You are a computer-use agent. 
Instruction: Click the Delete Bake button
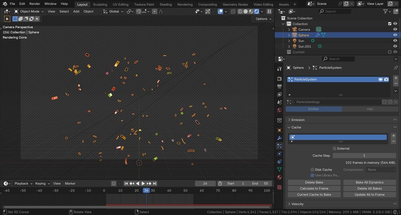point(314,182)
